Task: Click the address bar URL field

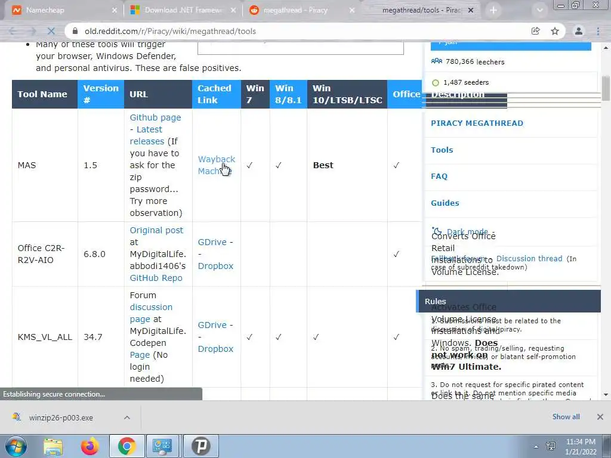Action: tap(296, 31)
